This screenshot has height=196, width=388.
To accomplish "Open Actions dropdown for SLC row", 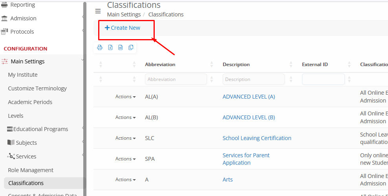I will (125, 138).
